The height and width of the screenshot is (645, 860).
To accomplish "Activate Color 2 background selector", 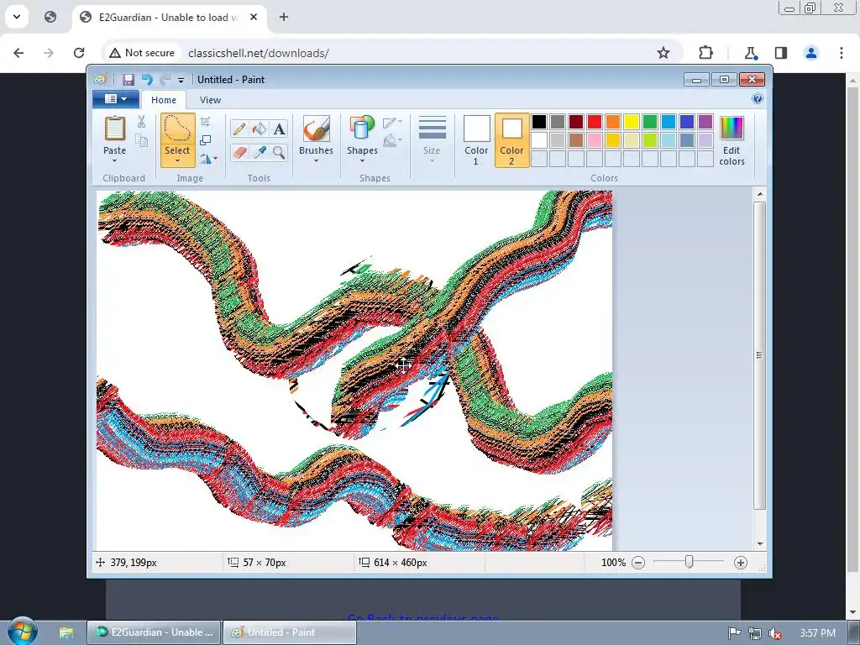I will 511,140.
